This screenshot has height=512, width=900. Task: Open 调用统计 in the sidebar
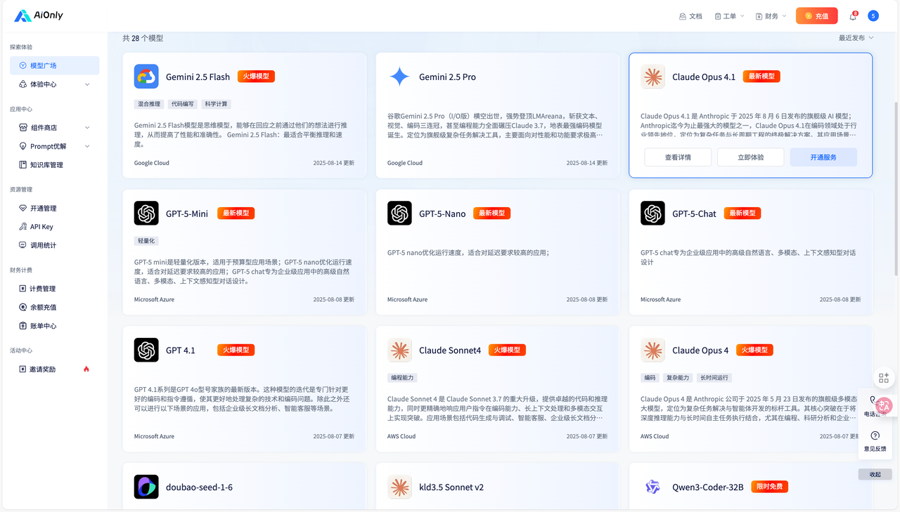(54, 245)
